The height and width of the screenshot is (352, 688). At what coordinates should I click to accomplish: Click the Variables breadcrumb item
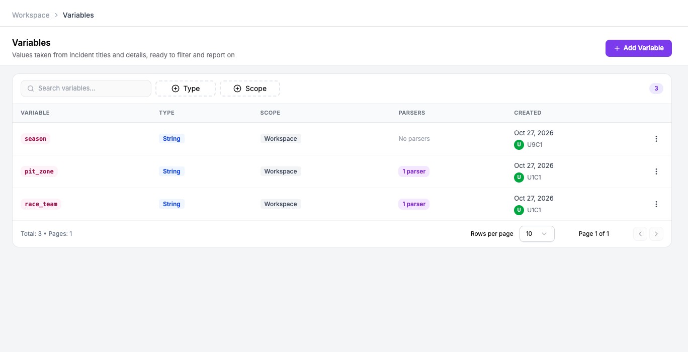(x=78, y=15)
